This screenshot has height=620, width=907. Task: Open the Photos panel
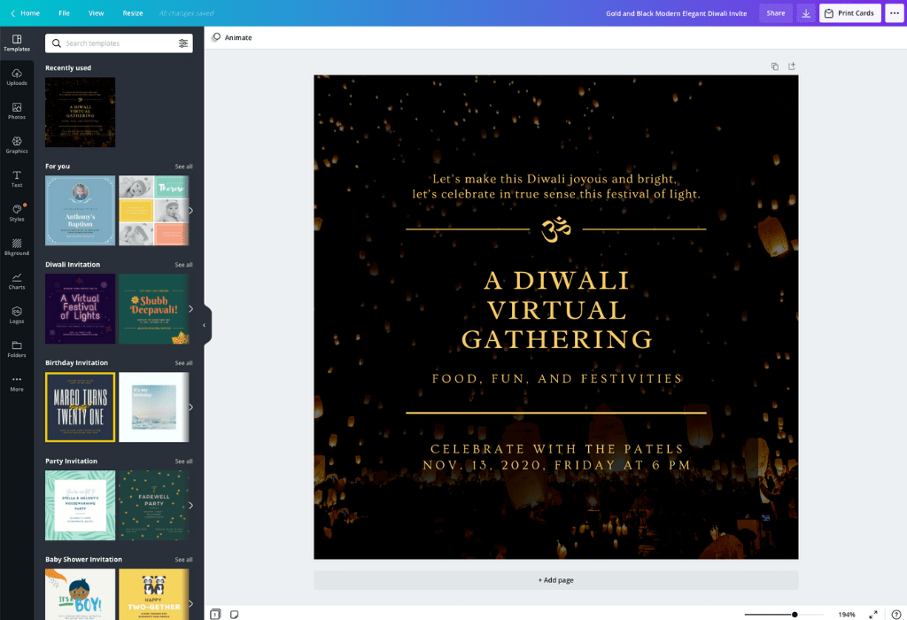[16, 110]
